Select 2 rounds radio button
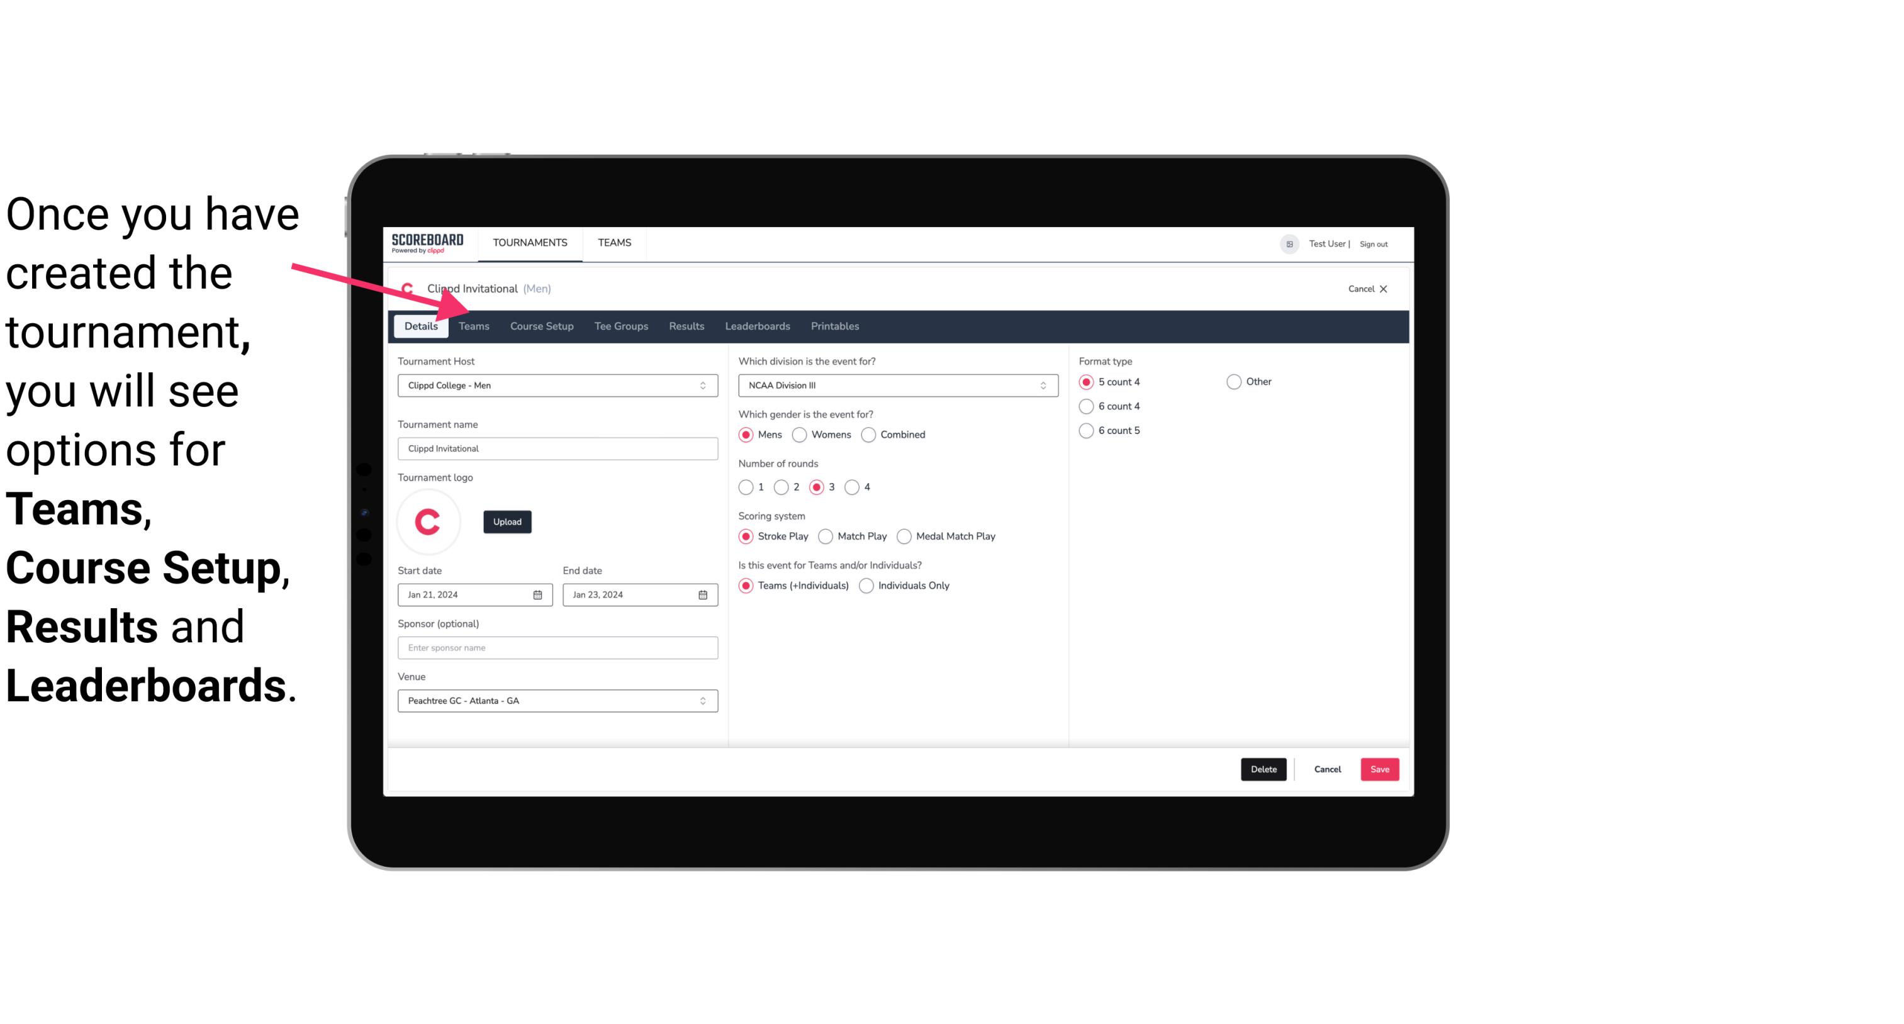 point(783,487)
